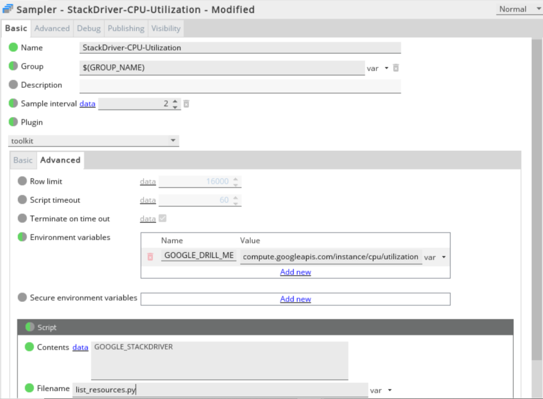Click the vertical scrollbar of the panel
The image size is (543, 399).
537,199
